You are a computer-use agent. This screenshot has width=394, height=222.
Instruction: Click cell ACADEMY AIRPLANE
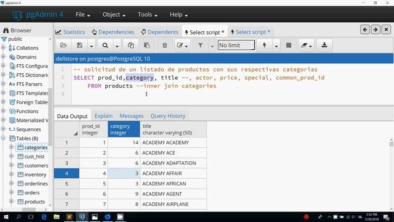point(174,204)
